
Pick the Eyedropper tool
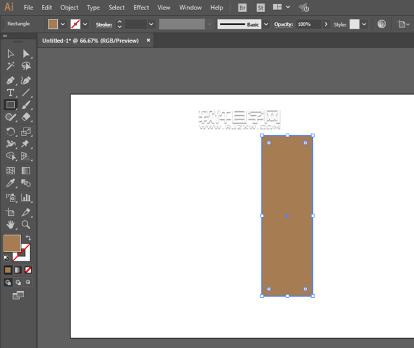[x=11, y=184]
